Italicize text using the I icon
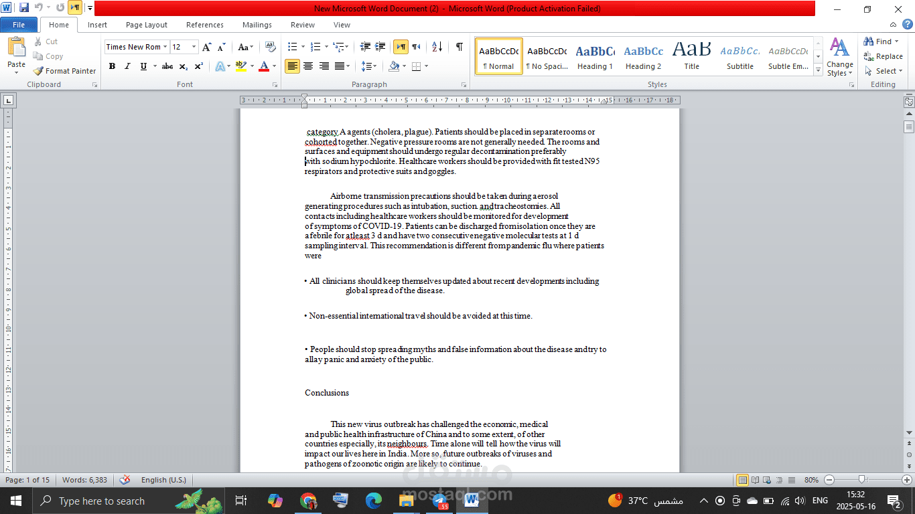 tap(127, 66)
